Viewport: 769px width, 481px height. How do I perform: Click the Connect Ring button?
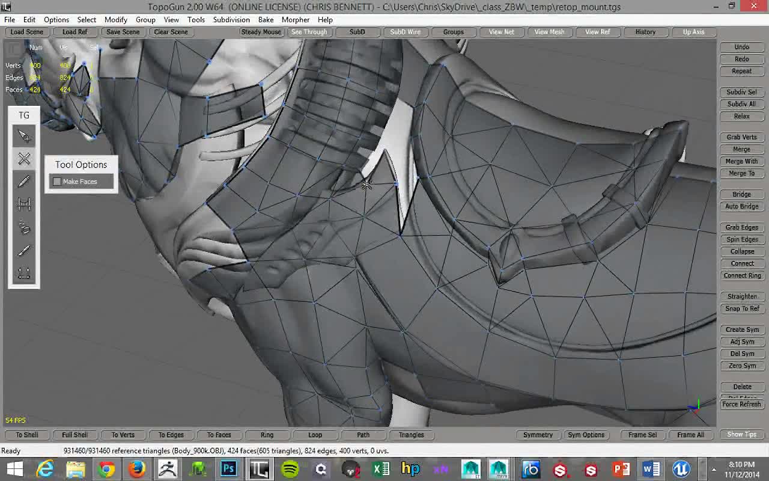click(x=742, y=275)
